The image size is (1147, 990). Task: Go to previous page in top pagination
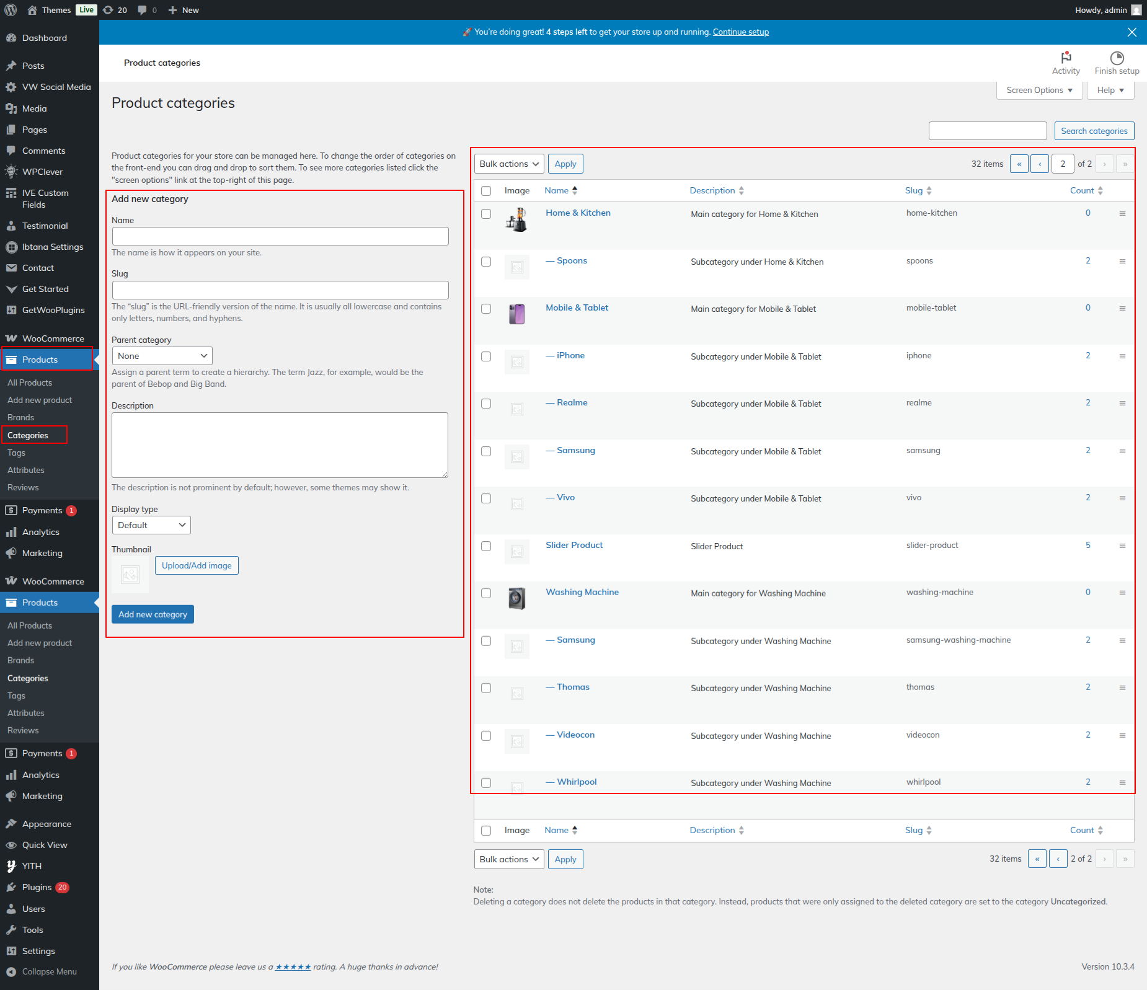(1040, 164)
